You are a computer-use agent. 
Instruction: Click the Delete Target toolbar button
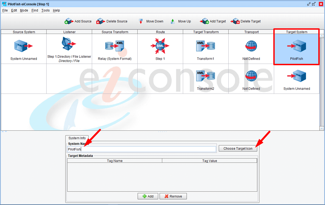click(245, 21)
